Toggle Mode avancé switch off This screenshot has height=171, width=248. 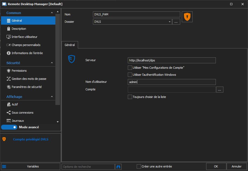click(x=9, y=127)
